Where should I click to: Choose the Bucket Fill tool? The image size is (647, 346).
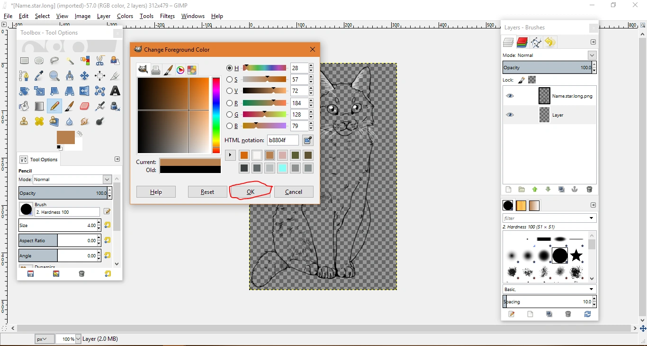point(24,106)
